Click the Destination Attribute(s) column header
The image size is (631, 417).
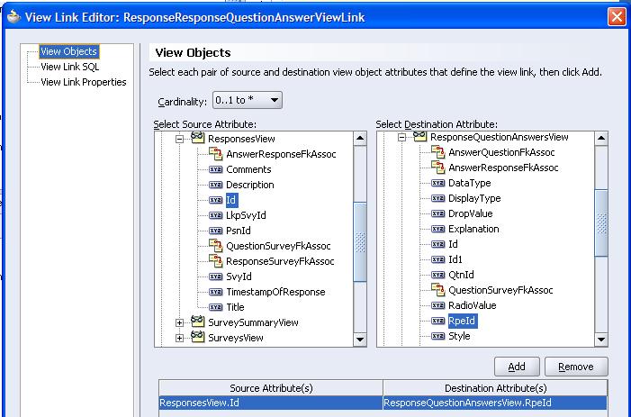pos(495,388)
